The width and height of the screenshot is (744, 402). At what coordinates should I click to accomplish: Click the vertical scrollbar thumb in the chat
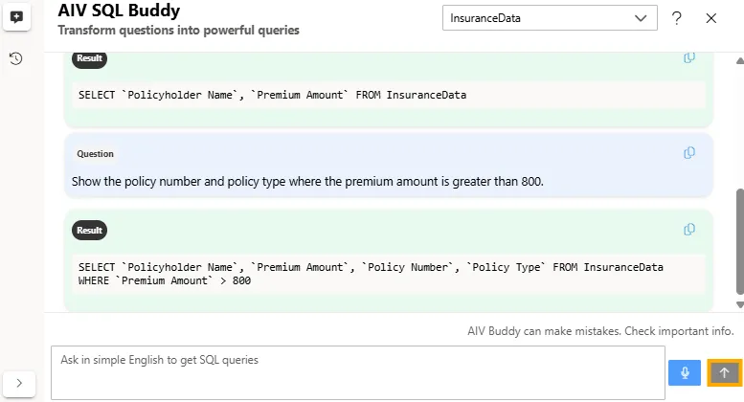[x=738, y=239]
